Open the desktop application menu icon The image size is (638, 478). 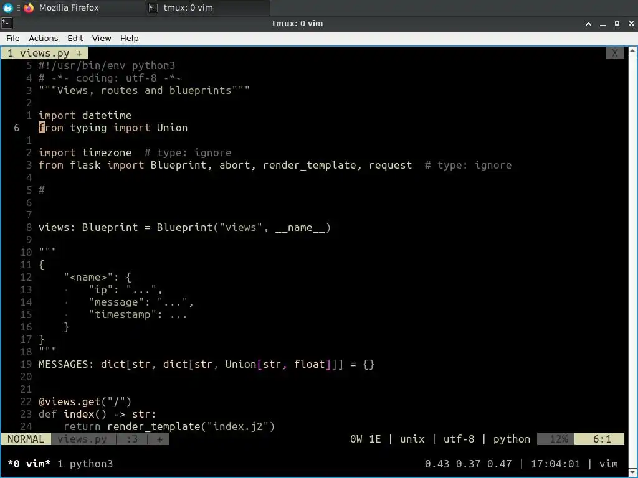(7, 7)
